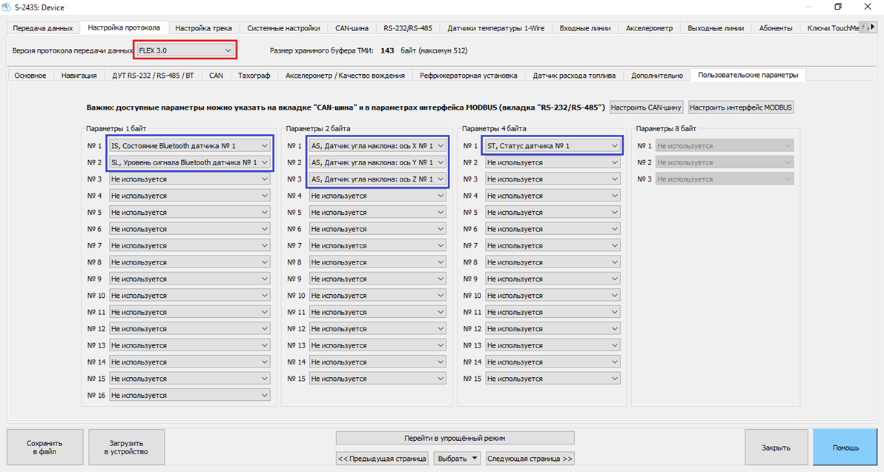Screen dimensions: 884x472
Task: Go to Следующая страница
Action: click(x=530, y=459)
